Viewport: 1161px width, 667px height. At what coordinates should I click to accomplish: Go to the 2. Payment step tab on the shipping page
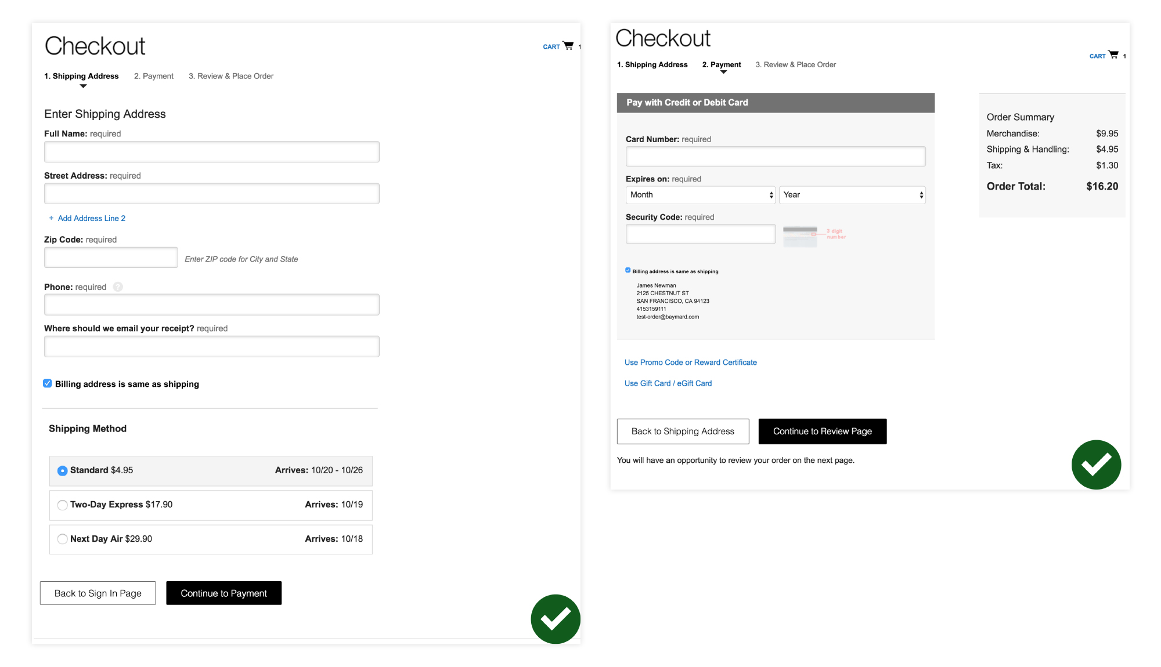click(154, 76)
